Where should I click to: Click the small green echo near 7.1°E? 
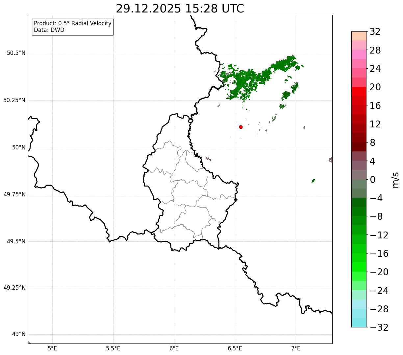pos(313,181)
